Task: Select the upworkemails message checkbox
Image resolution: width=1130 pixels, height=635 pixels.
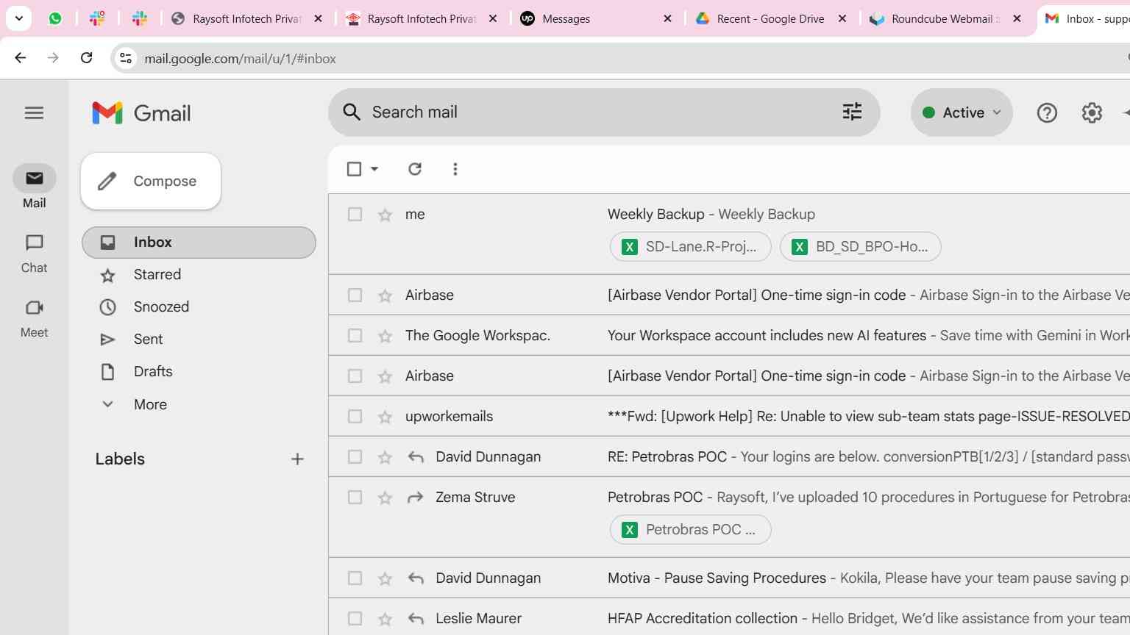Action: [x=355, y=416]
